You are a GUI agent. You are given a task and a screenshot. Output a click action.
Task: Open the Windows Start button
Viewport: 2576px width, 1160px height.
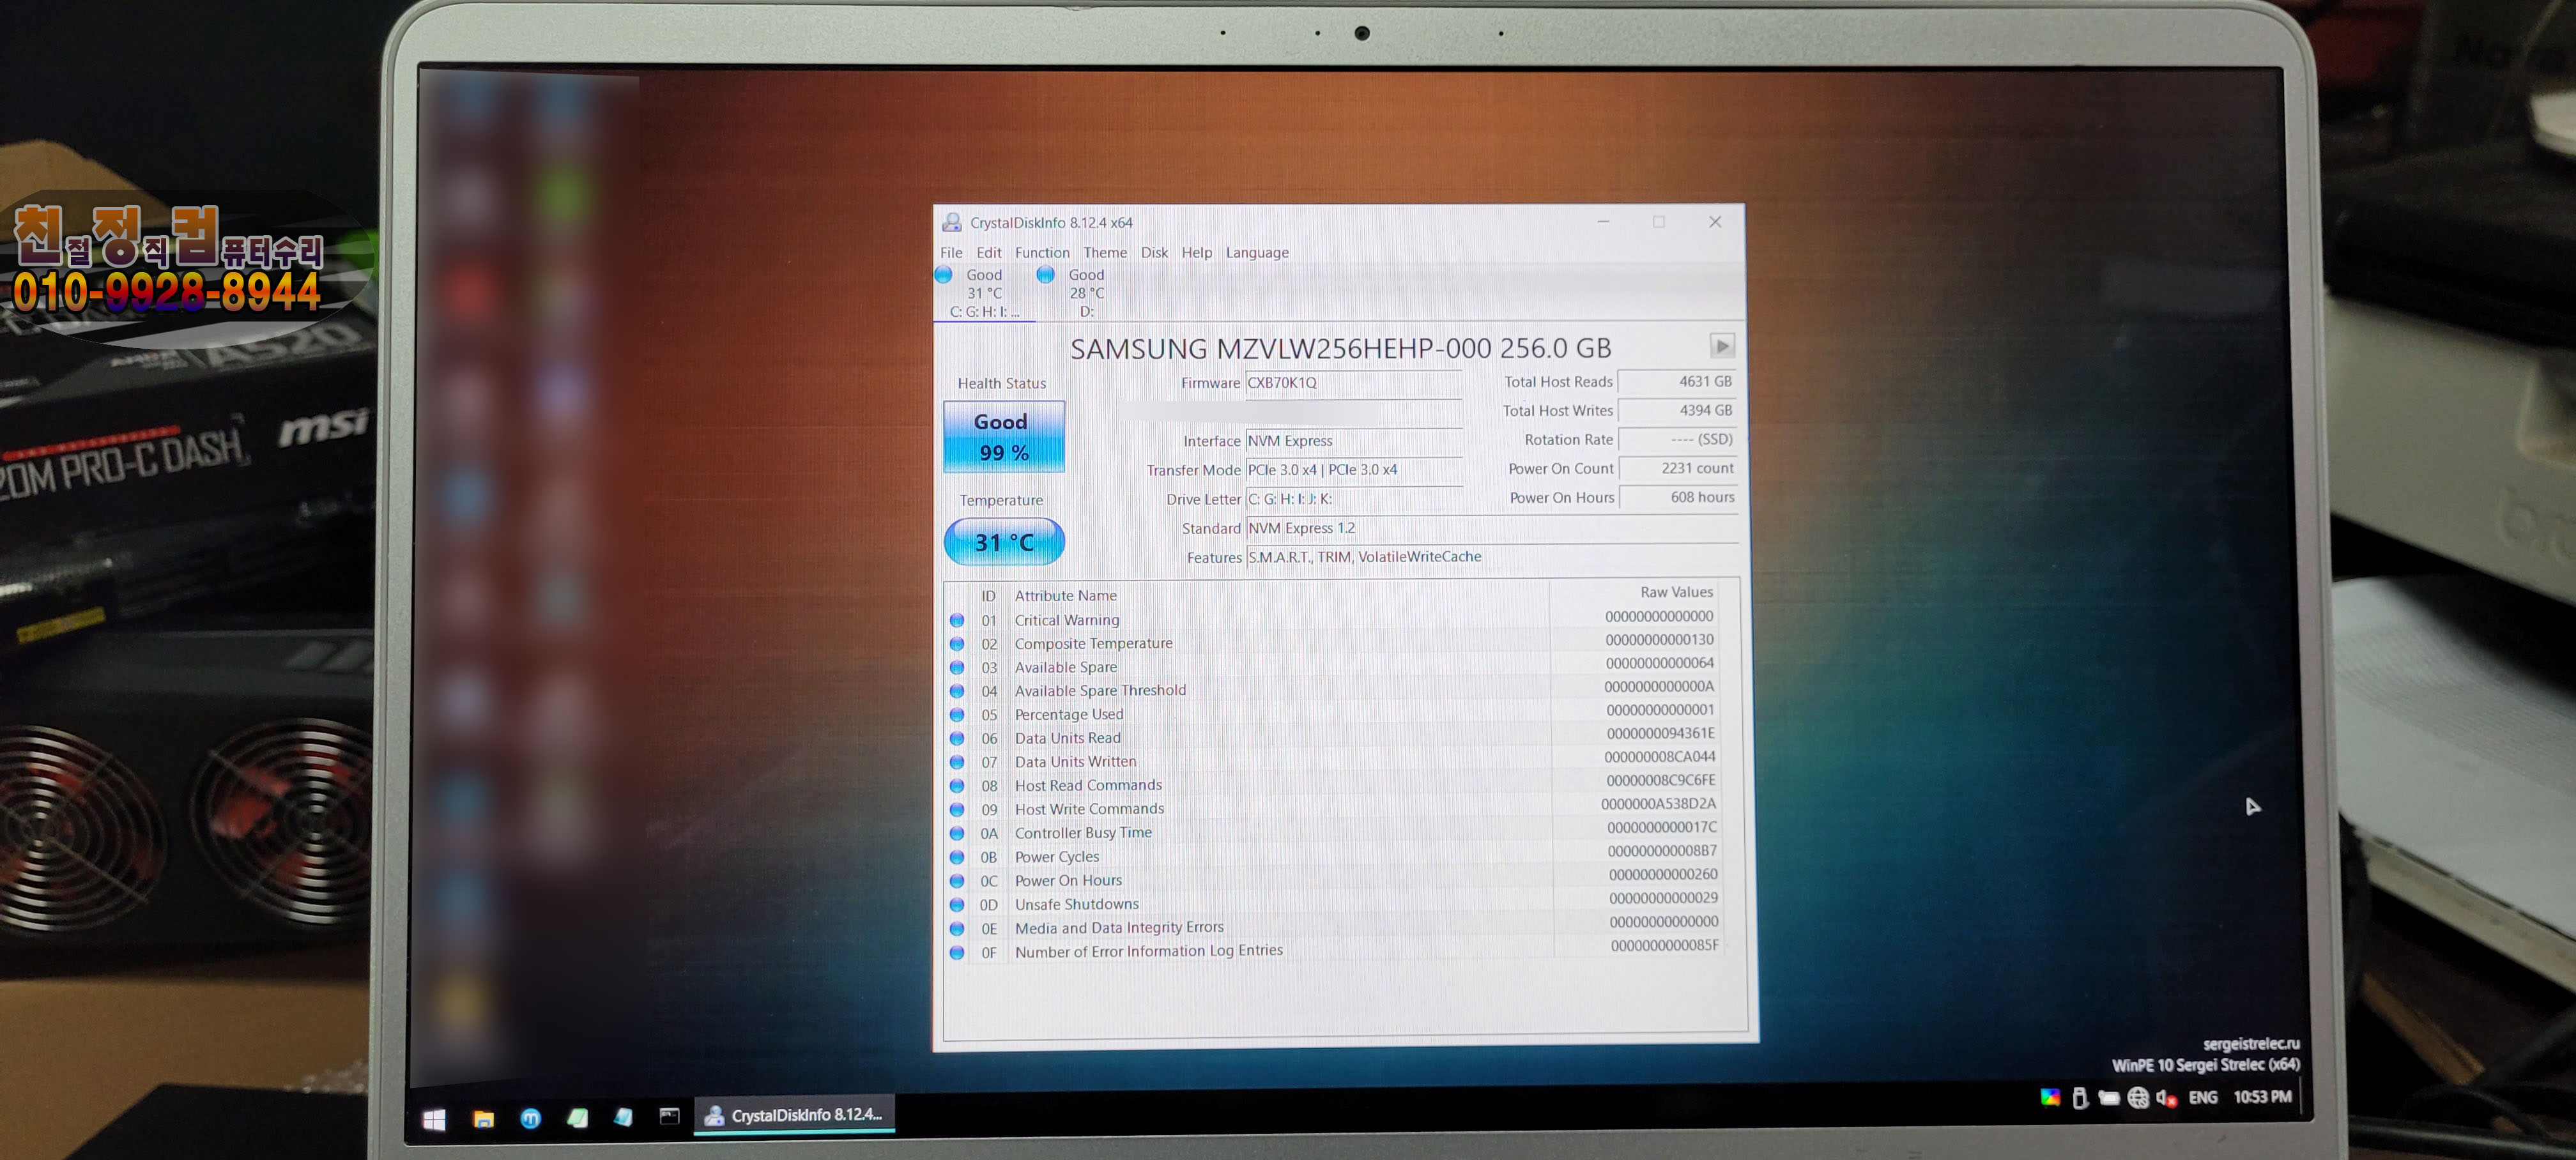[x=434, y=1119]
